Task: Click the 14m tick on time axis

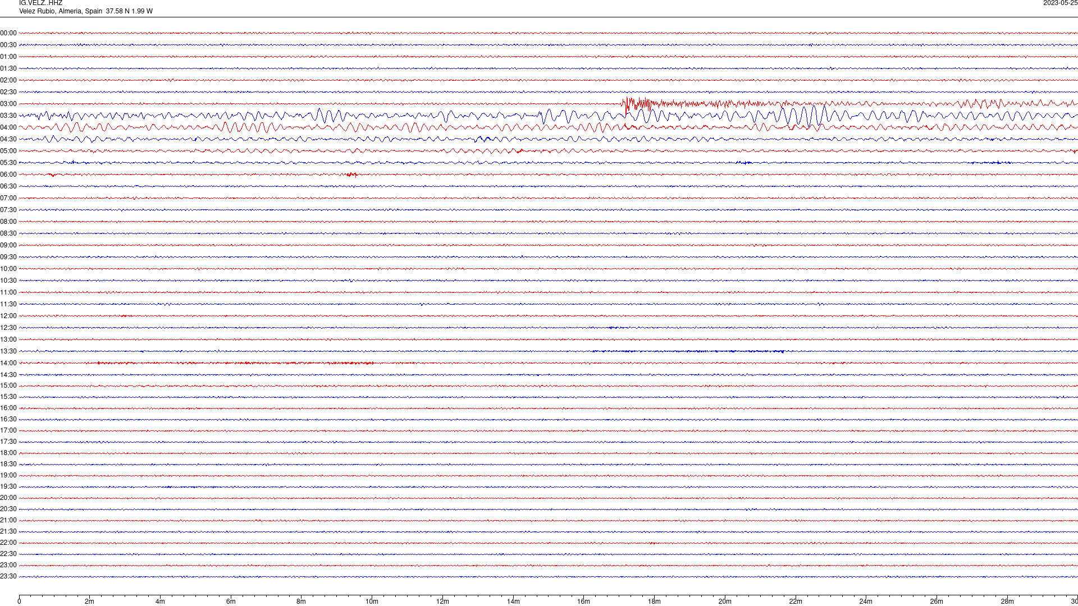Action: tap(513, 602)
